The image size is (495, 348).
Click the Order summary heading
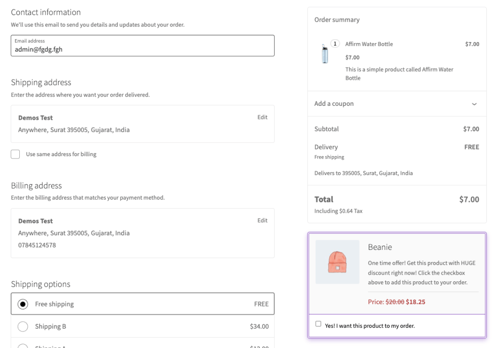[337, 20]
